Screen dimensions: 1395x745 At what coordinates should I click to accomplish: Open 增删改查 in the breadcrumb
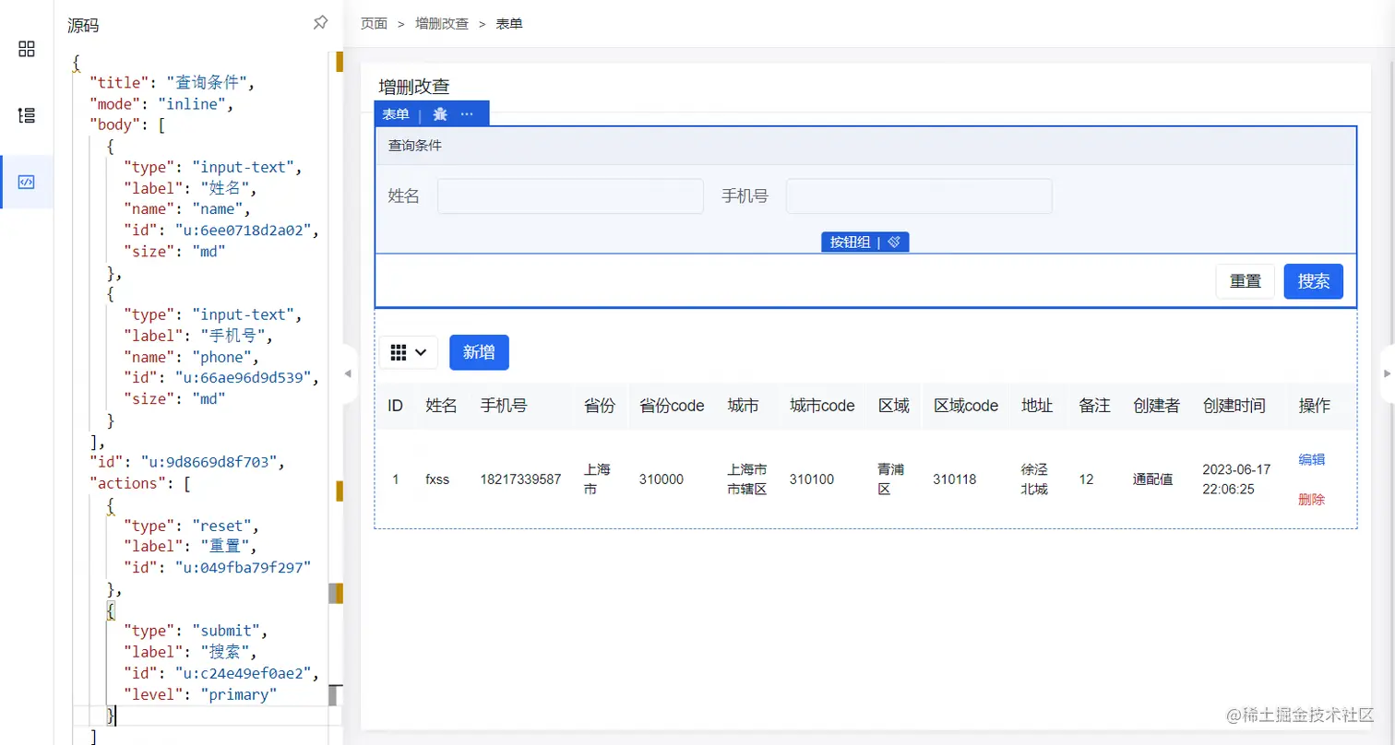441,23
